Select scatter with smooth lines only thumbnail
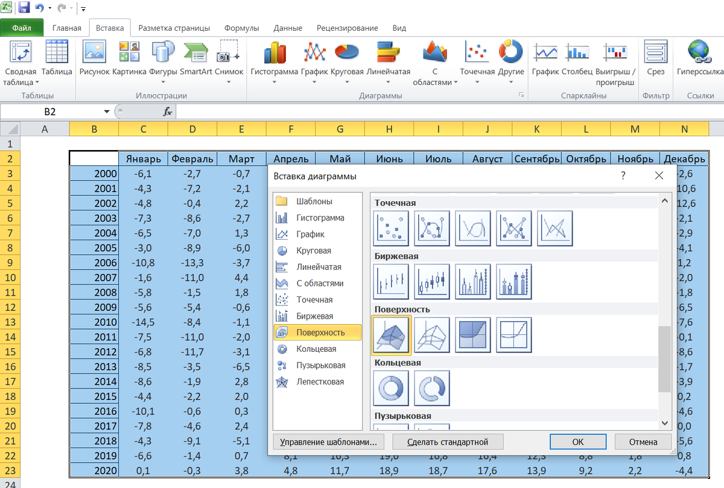 point(473,228)
